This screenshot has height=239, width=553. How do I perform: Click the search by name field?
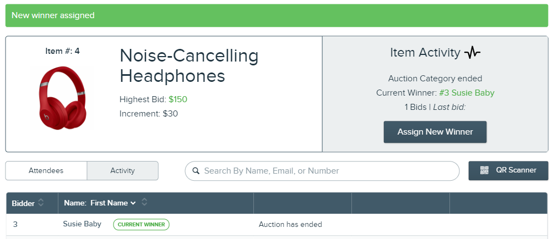tap(322, 171)
